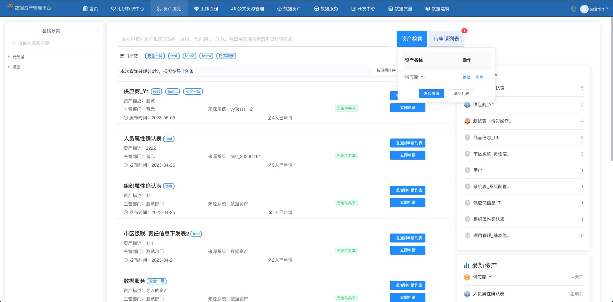
Task: Click the red notification badge on 待申请列表
Action: [464, 31]
